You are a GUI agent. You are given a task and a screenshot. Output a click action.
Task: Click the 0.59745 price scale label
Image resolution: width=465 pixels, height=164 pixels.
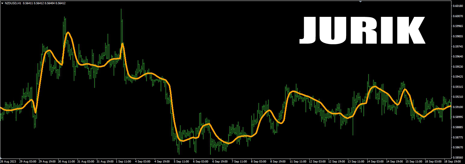[458, 46]
